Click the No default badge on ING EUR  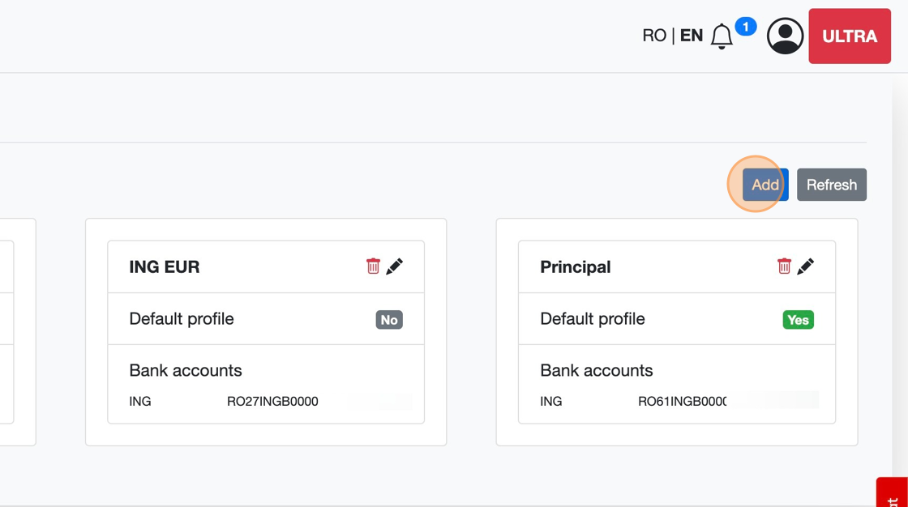tap(389, 320)
